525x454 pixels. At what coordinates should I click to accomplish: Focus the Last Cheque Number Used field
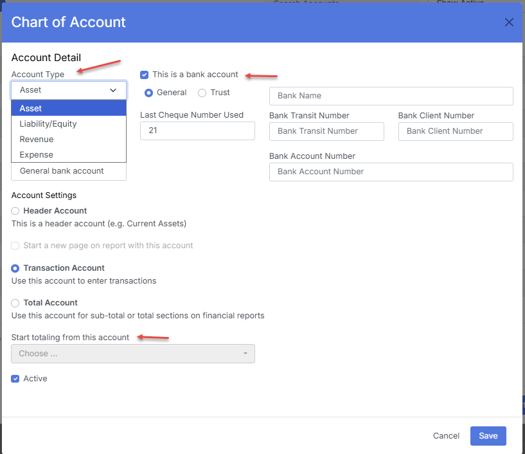(197, 131)
